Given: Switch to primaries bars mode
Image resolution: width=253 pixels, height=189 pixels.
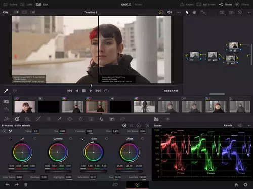Looking at the screenshot, I should (132, 125).
